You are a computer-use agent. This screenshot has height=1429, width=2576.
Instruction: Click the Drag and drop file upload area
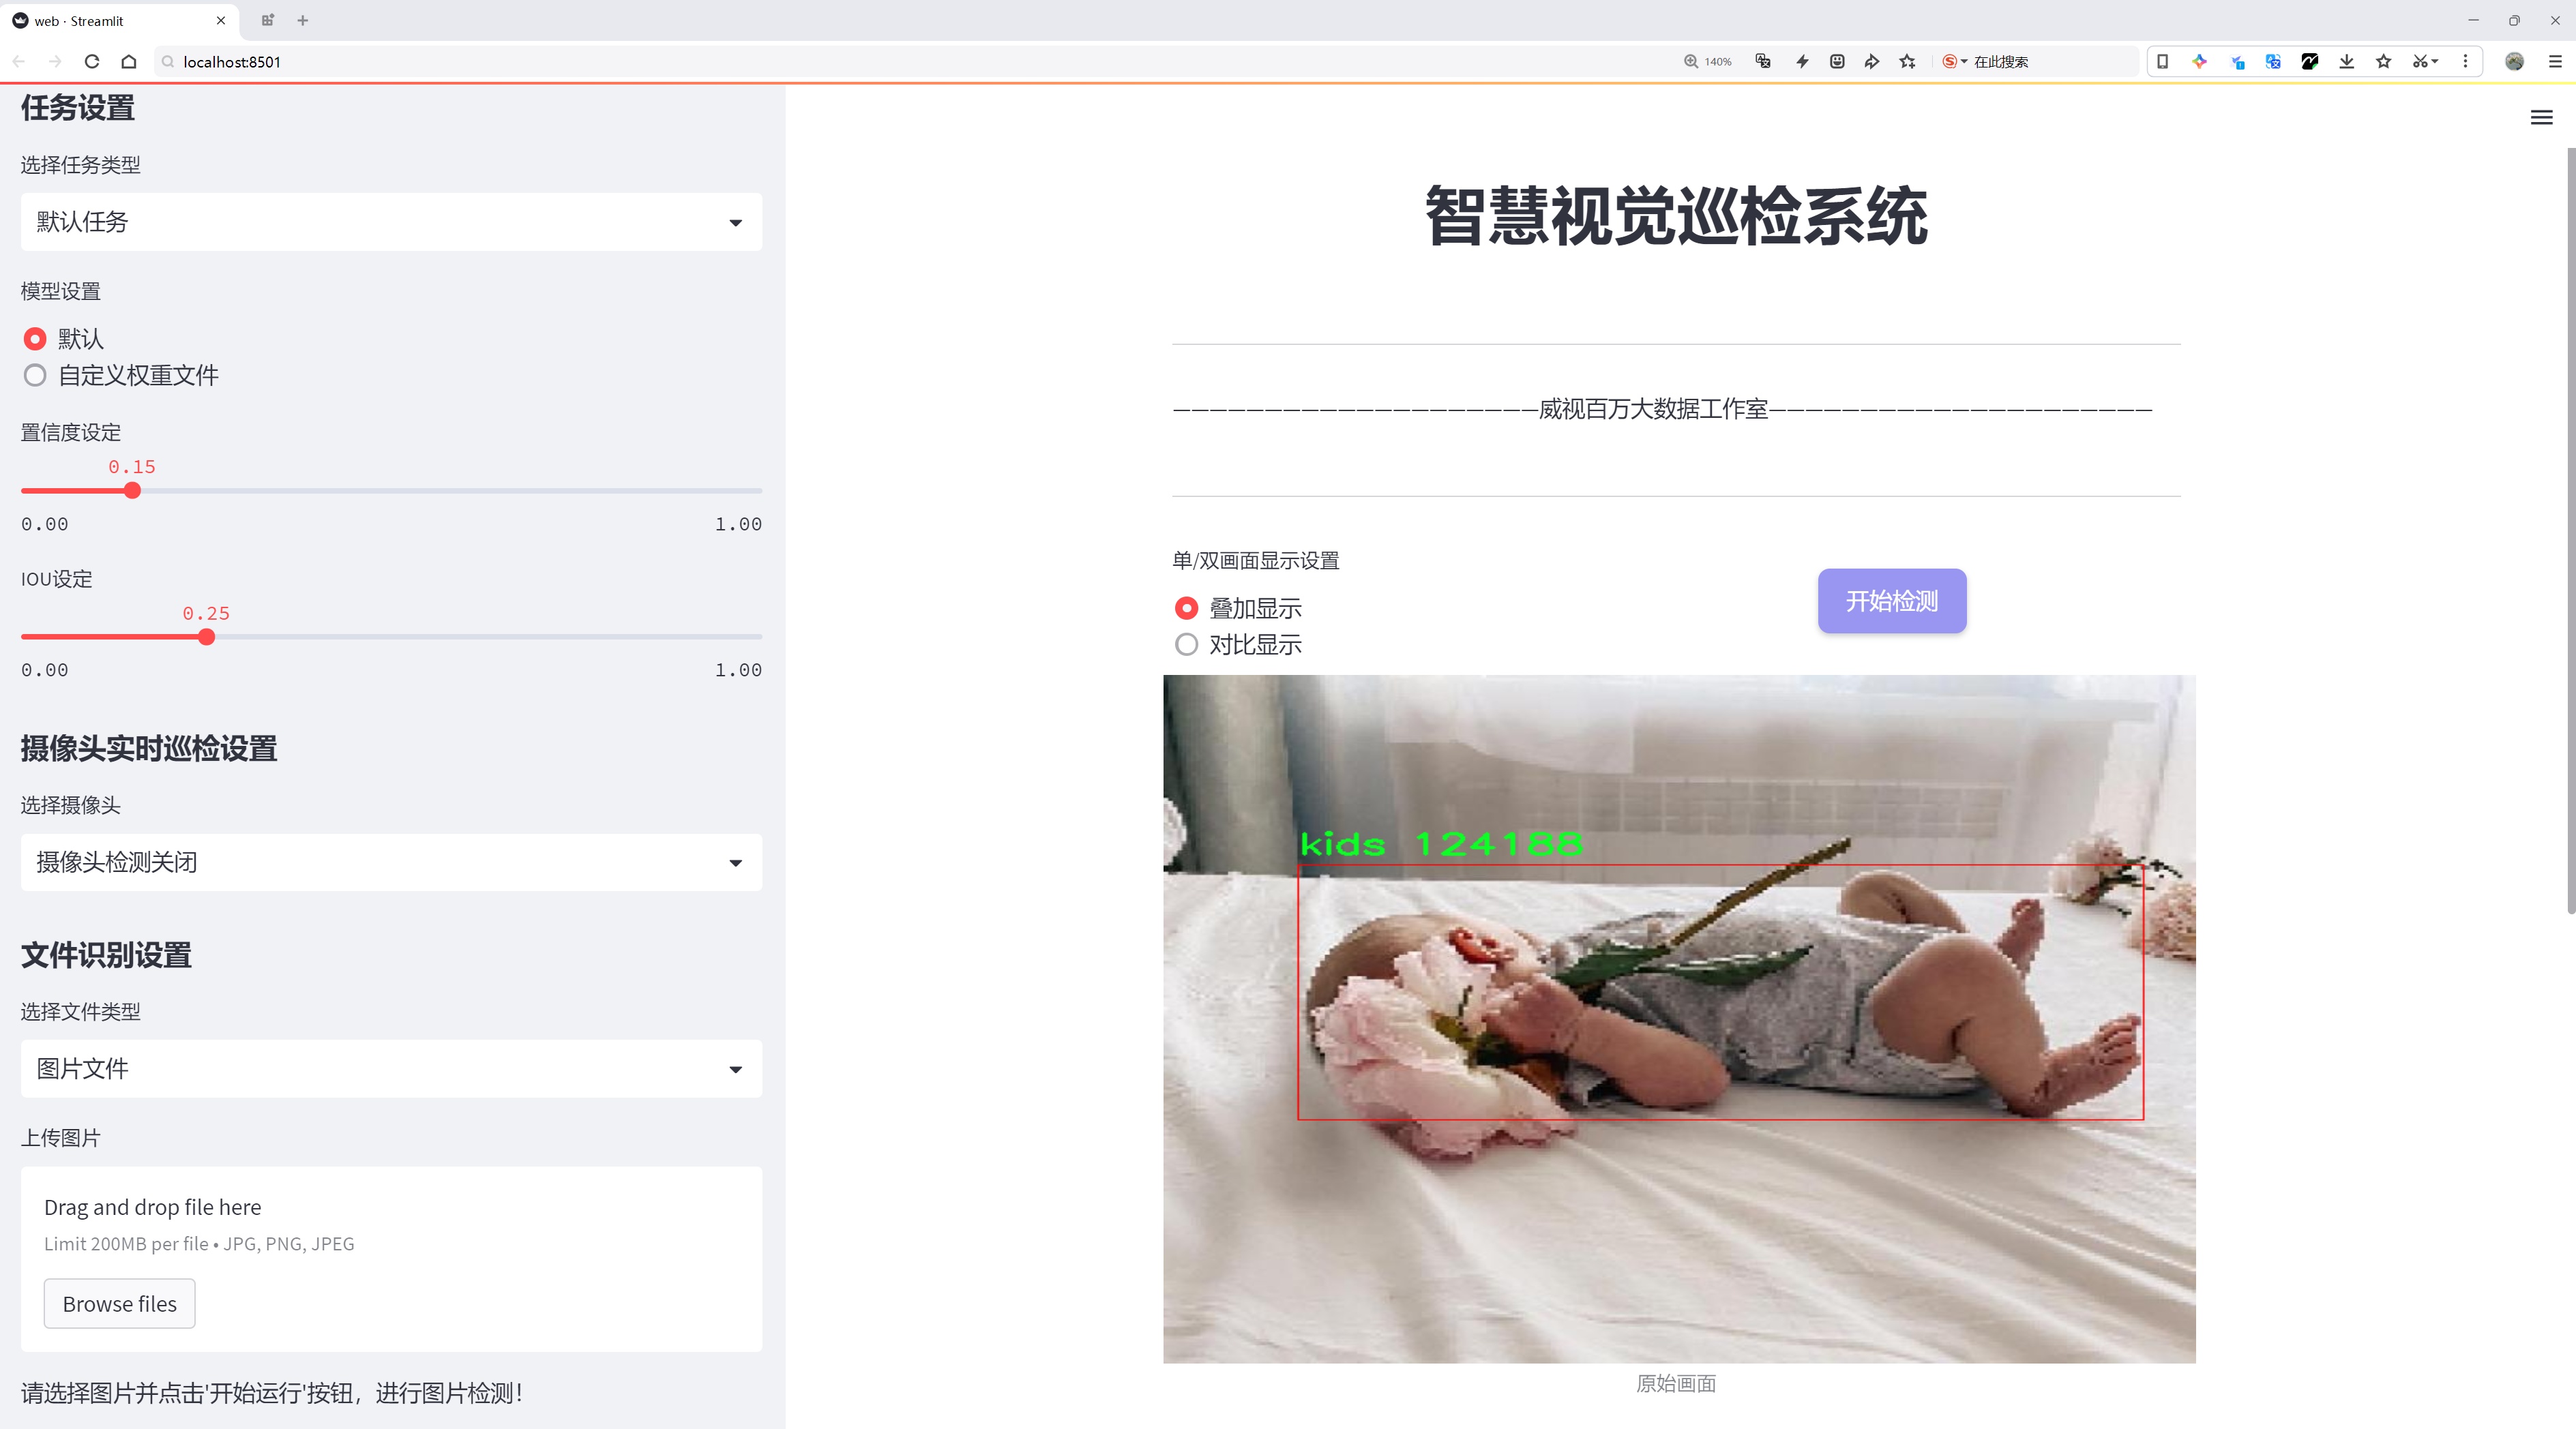391,1259
